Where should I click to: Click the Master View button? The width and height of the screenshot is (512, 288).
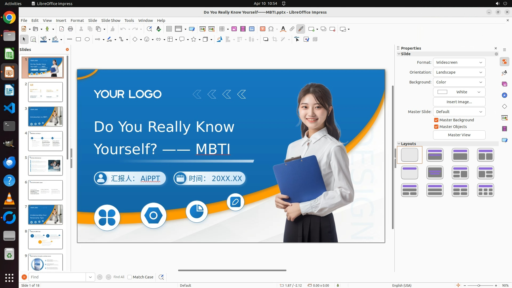(459, 135)
